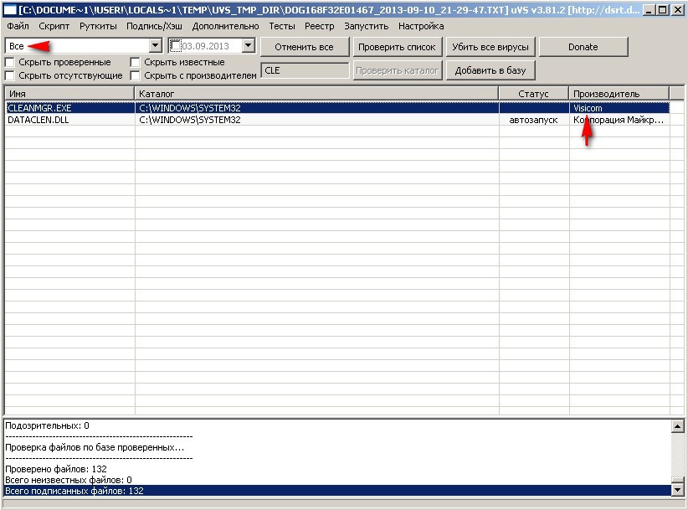Click the Убить все вирусы button
This screenshot has height=510, width=688.
(x=490, y=47)
